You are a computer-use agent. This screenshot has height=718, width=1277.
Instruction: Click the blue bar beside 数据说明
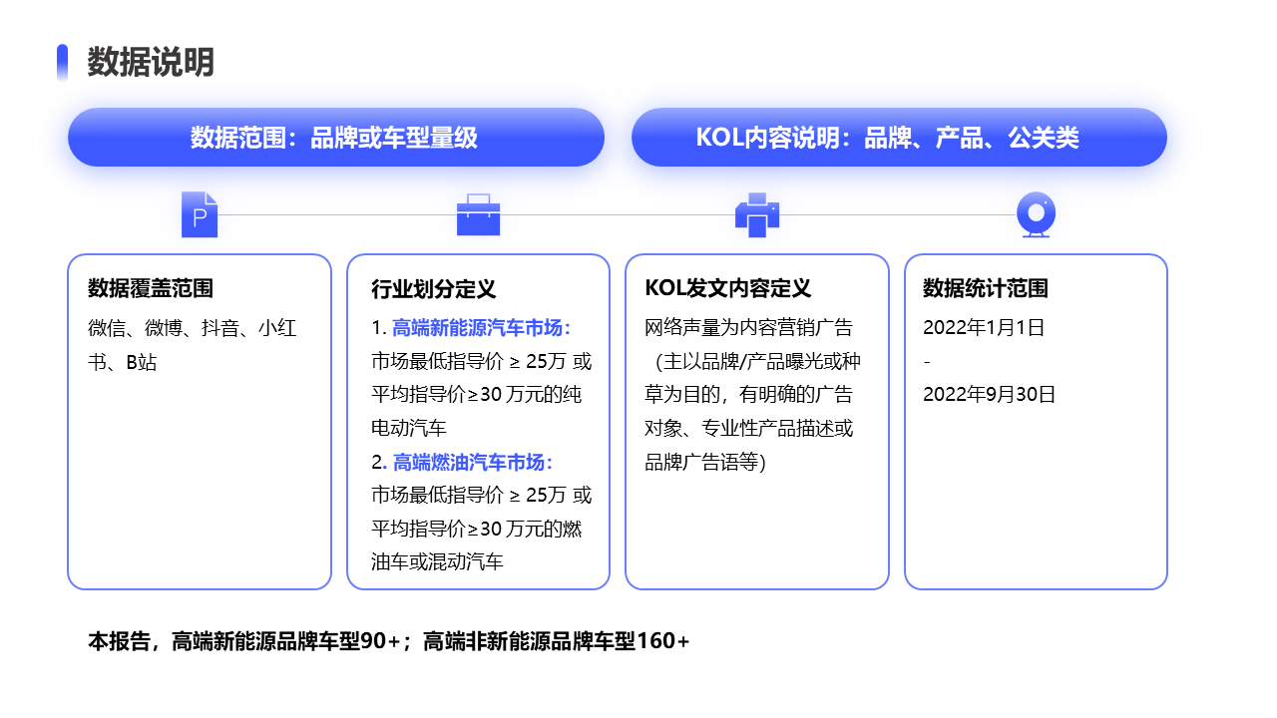click(62, 62)
